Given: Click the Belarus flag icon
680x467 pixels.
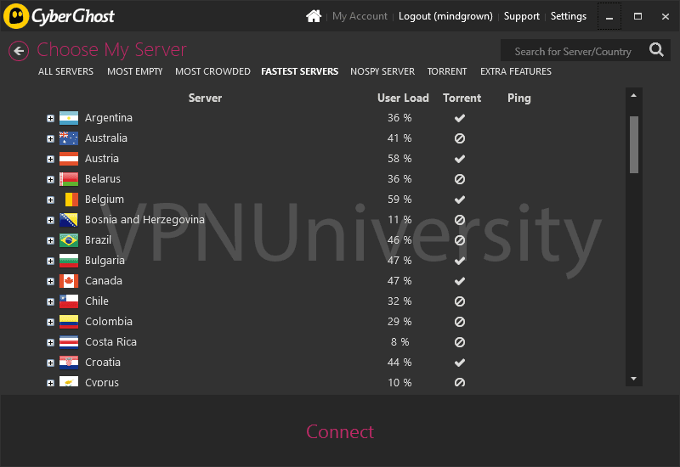Looking at the screenshot, I should pos(69,179).
